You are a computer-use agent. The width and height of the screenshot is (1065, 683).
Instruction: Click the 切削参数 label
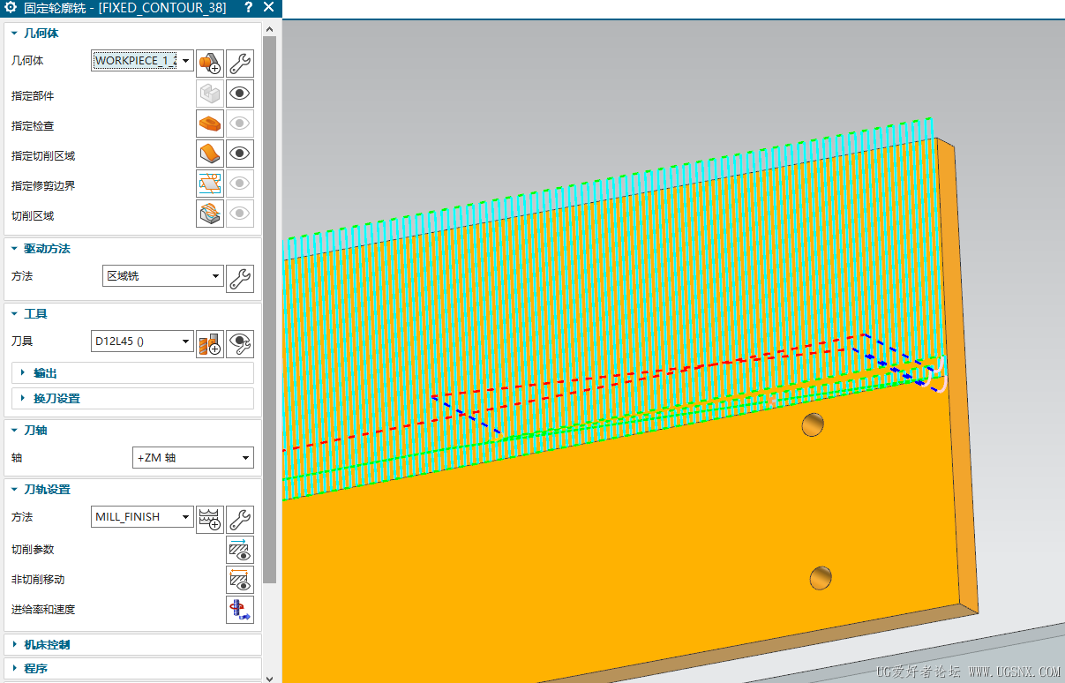click(33, 550)
